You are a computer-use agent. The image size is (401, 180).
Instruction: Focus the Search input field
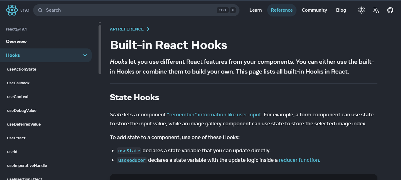coord(136,10)
